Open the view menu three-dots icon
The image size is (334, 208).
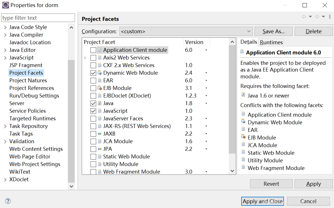click(330, 17)
